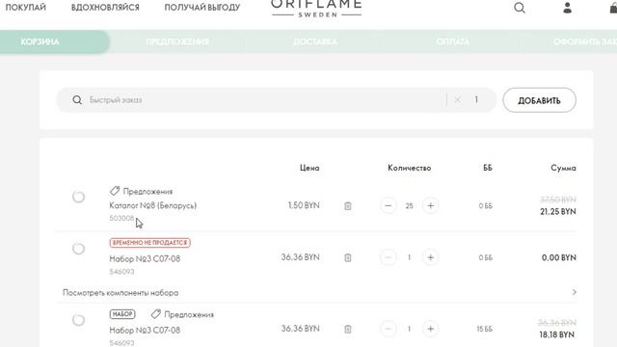The image size is (617, 347).
Task: Click the quantity value 25
Action: click(x=409, y=205)
